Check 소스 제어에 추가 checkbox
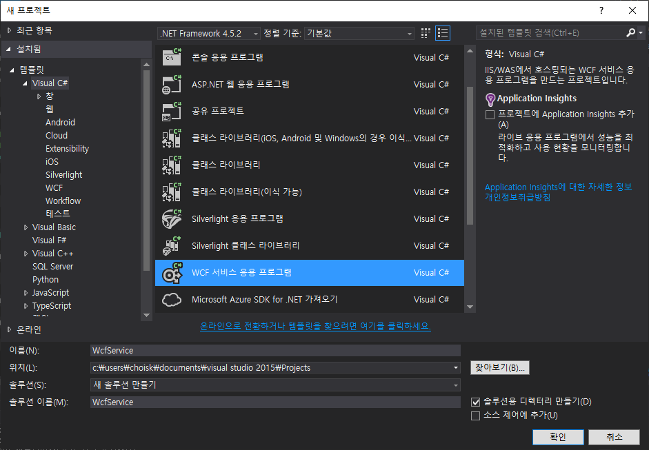The height and width of the screenshot is (450, 649). coord(476,416)
